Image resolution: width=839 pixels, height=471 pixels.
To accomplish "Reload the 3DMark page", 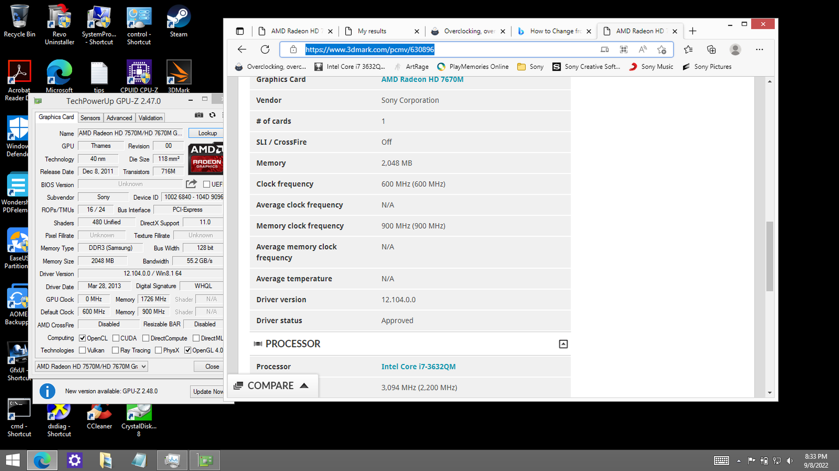I will 265,49.
